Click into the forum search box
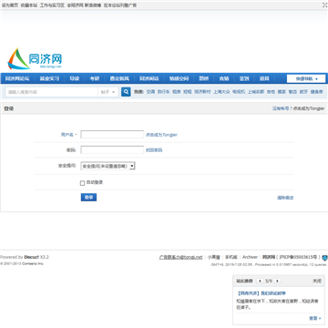Screen dimensions: 328x328 [x=52, y=92]
